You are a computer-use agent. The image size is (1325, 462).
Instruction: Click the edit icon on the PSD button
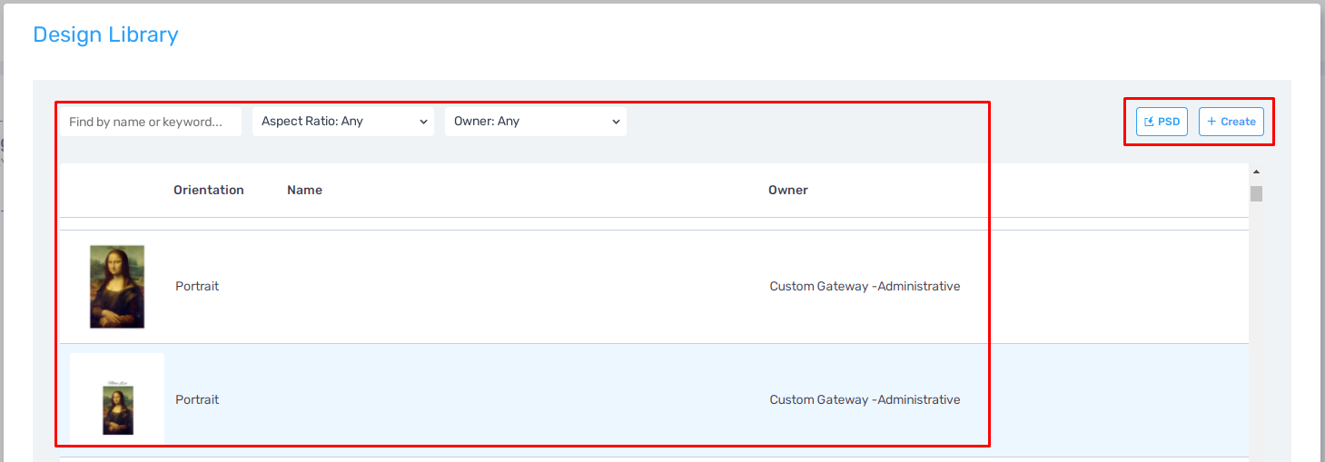[1149, 122]
